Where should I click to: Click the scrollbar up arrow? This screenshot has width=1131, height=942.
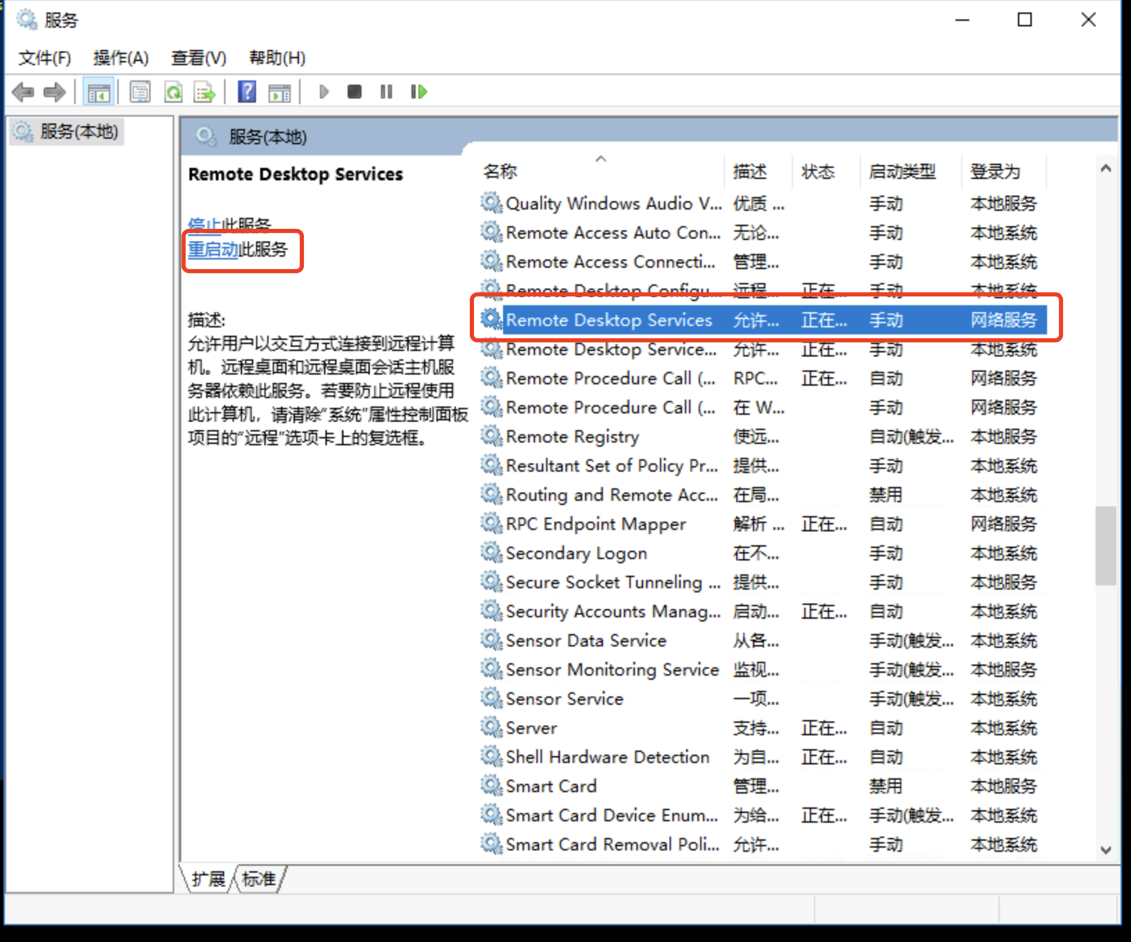click(1106, 168)
